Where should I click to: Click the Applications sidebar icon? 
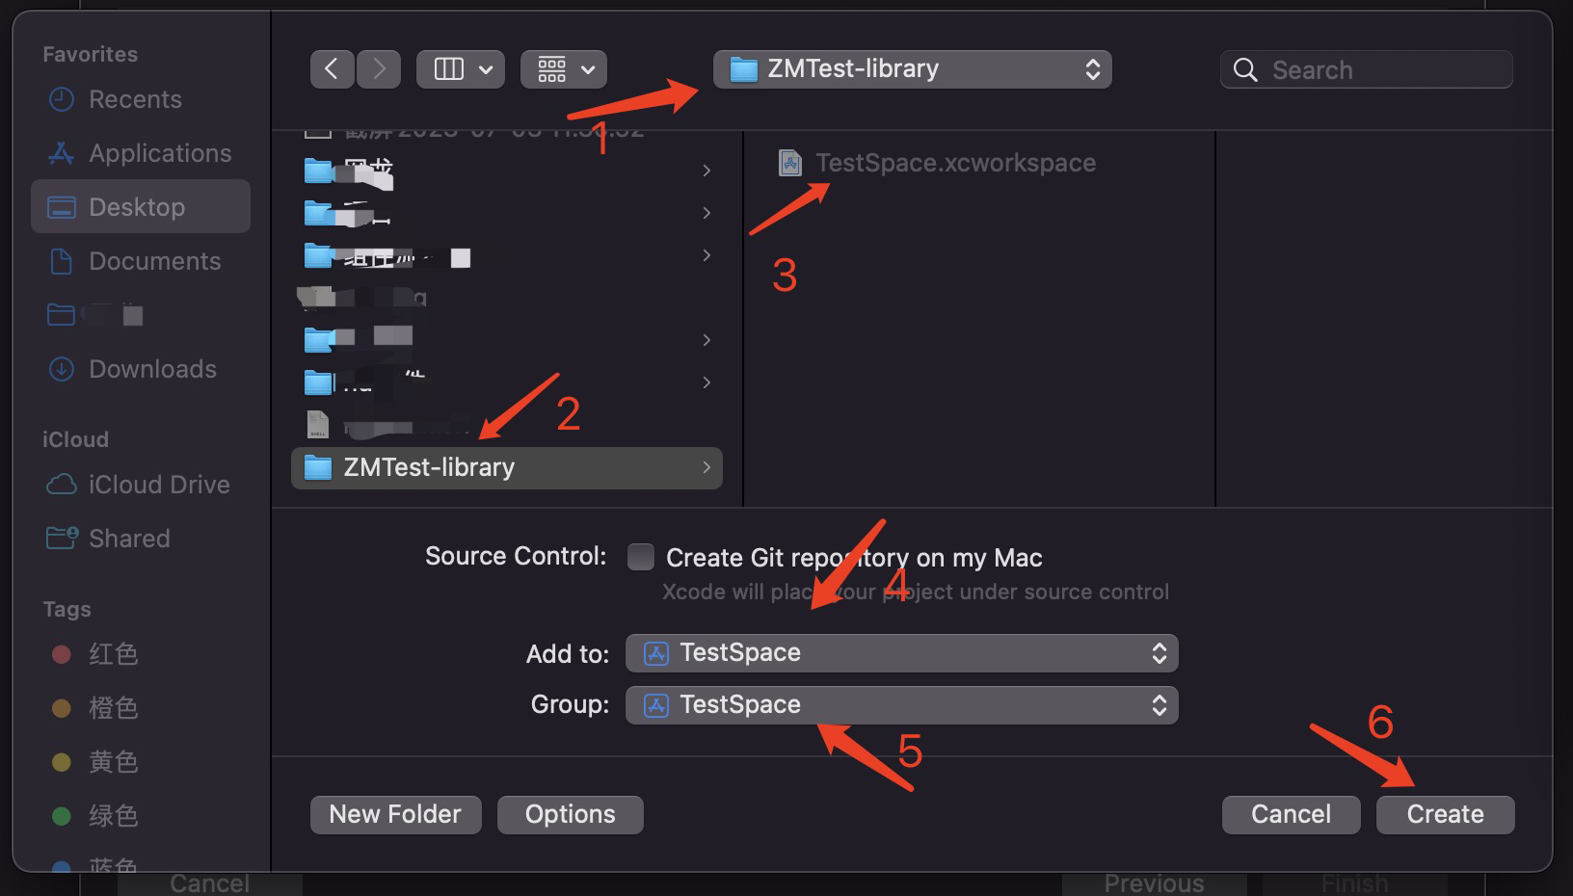[x=62, y=153]
